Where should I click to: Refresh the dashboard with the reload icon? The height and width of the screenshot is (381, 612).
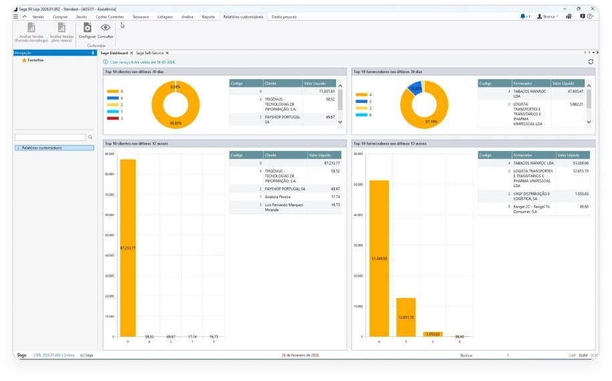[591, 61]
